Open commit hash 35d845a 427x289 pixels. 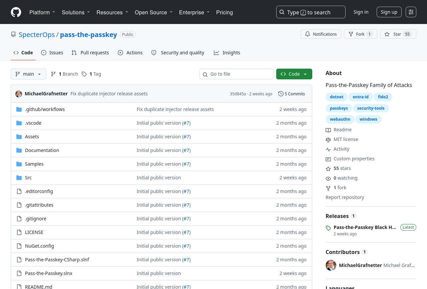coord(238,94)
